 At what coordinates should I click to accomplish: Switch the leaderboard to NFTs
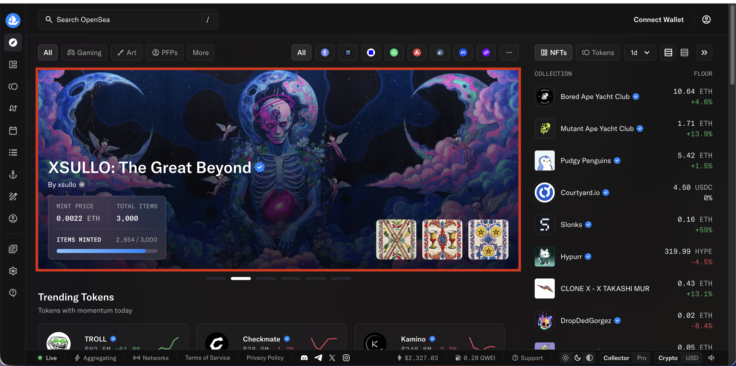click(x=554, y=52)
